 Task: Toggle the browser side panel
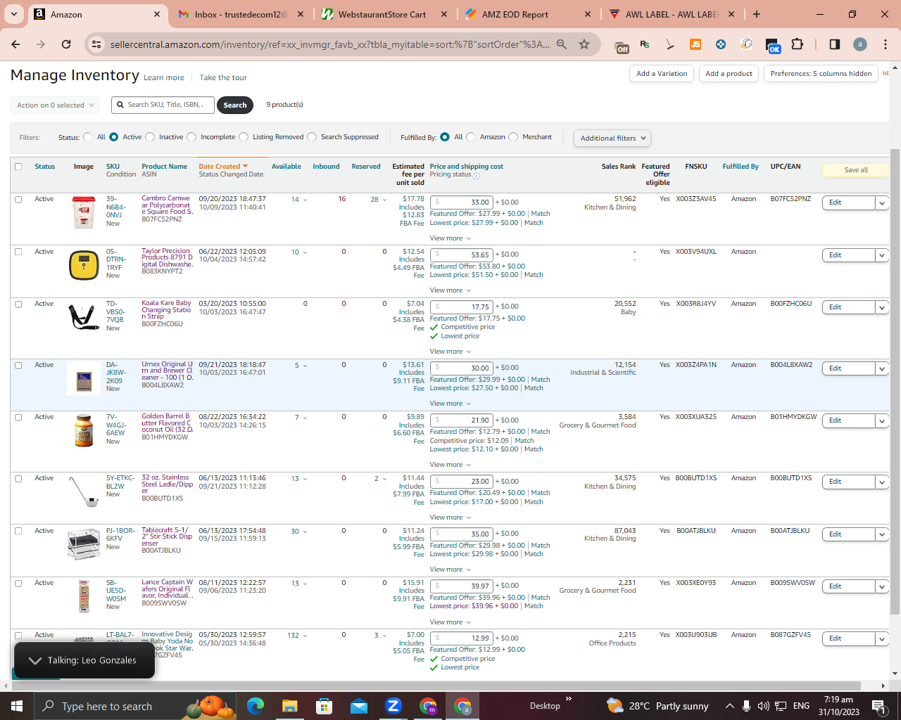pyautogui.click(x=835, y=44)
